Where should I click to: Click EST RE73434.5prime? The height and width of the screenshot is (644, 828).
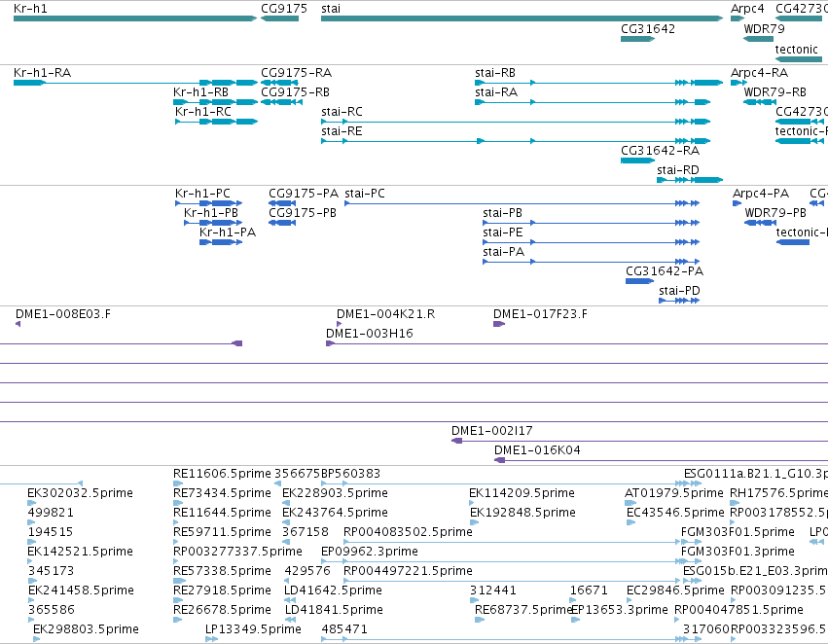coord(178,503)
